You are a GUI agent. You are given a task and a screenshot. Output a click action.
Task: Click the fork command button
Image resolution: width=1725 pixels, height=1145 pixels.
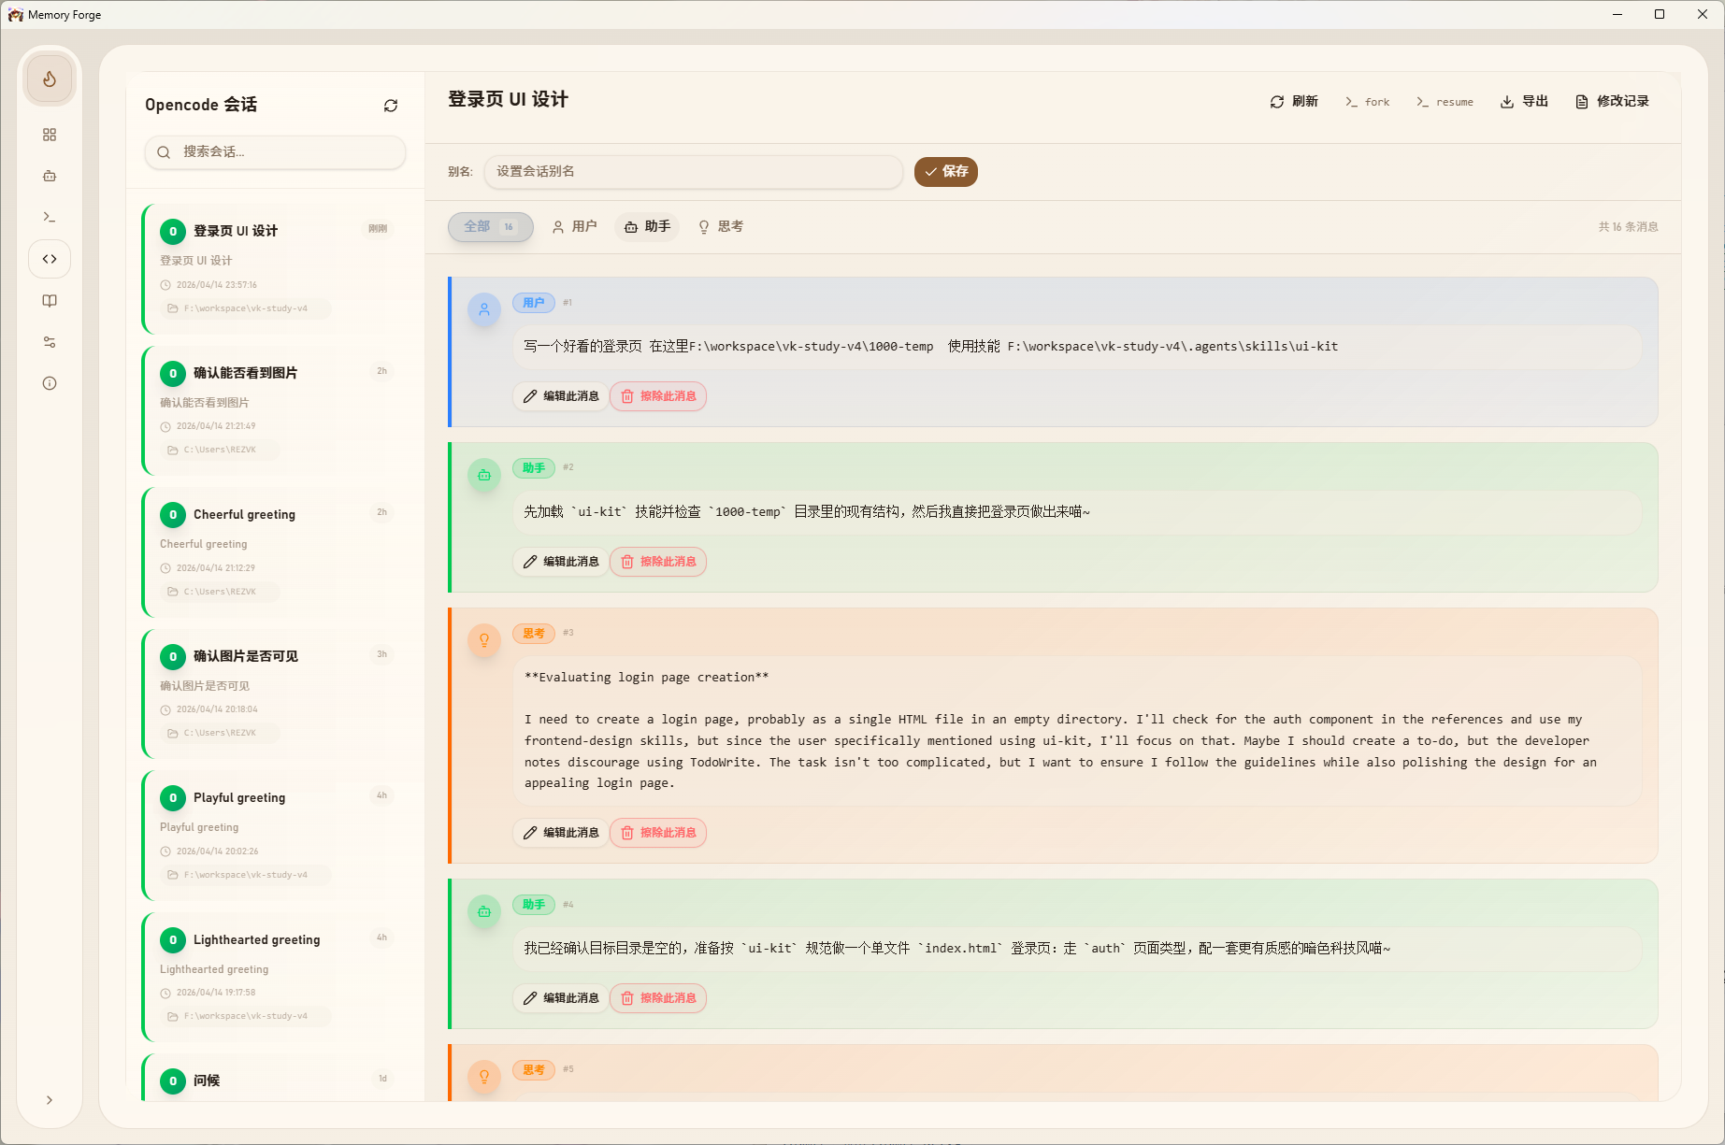click(1367, 102)
